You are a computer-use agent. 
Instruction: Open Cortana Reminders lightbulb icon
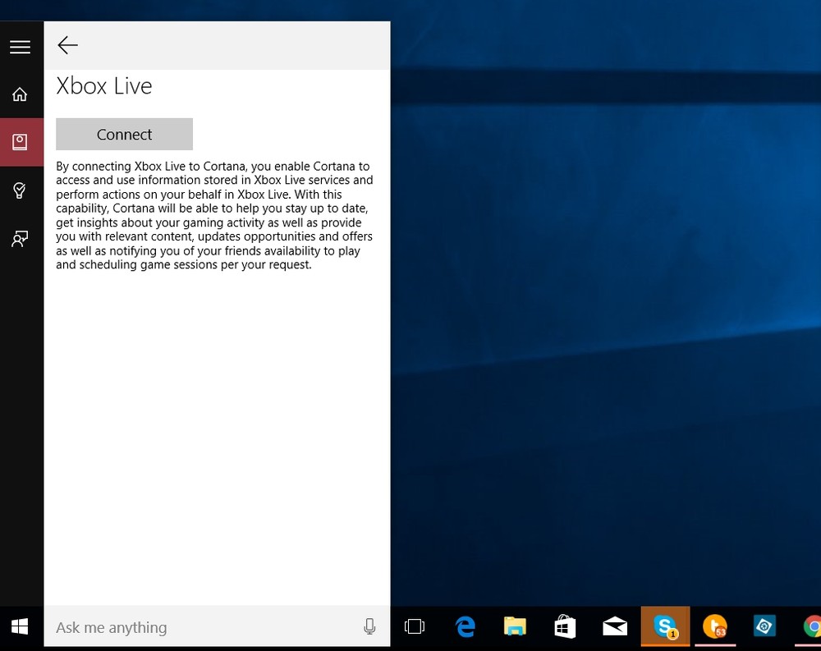pyautogui.click(x=20, y=190)
